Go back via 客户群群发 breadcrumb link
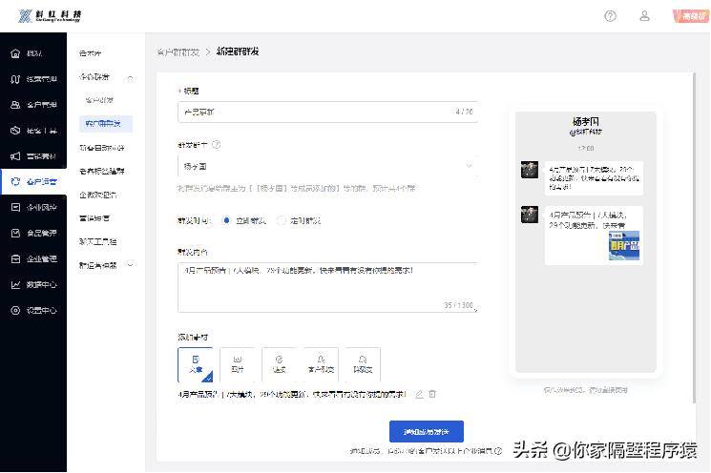The height and width of the screenshot is (473, 711). [178, 52]
